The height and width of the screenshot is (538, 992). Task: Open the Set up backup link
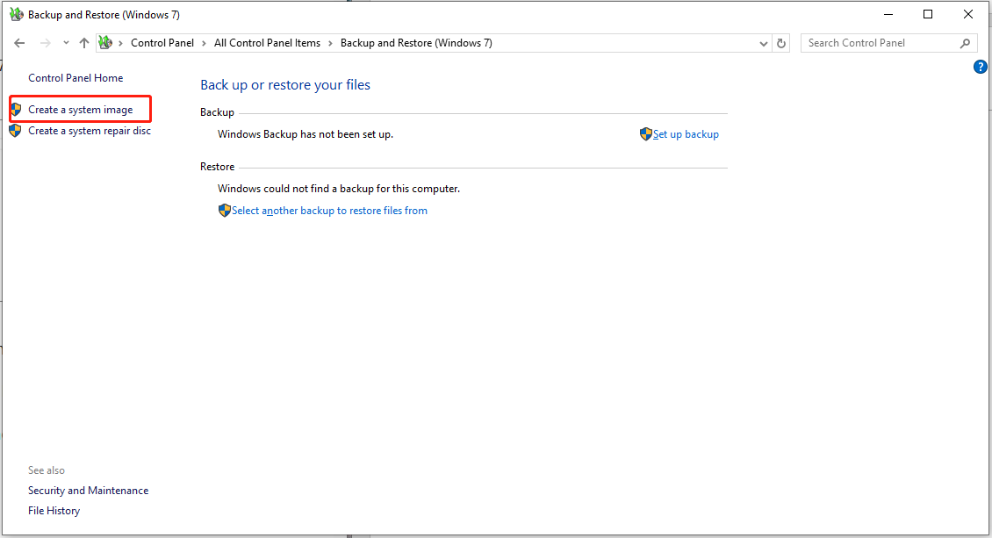pos(686,133)
